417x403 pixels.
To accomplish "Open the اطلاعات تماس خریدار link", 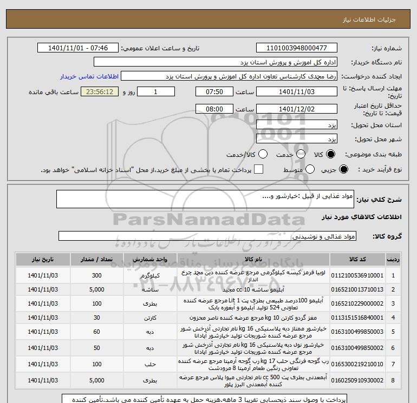I will pos(89,76).
